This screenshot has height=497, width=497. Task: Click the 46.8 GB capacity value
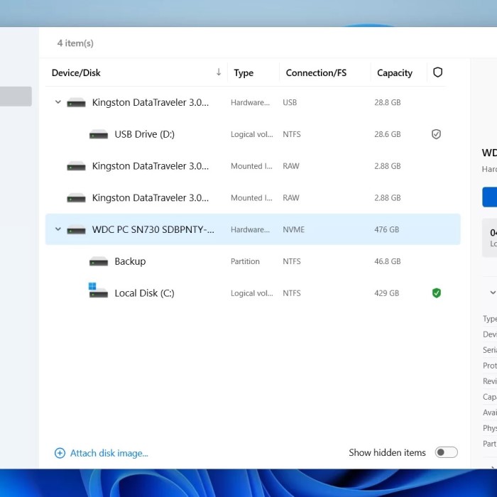pos(388,261)
